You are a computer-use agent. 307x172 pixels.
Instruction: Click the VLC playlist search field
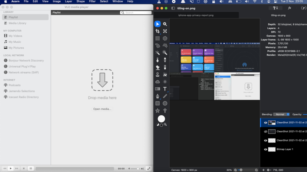coord(136,13)
